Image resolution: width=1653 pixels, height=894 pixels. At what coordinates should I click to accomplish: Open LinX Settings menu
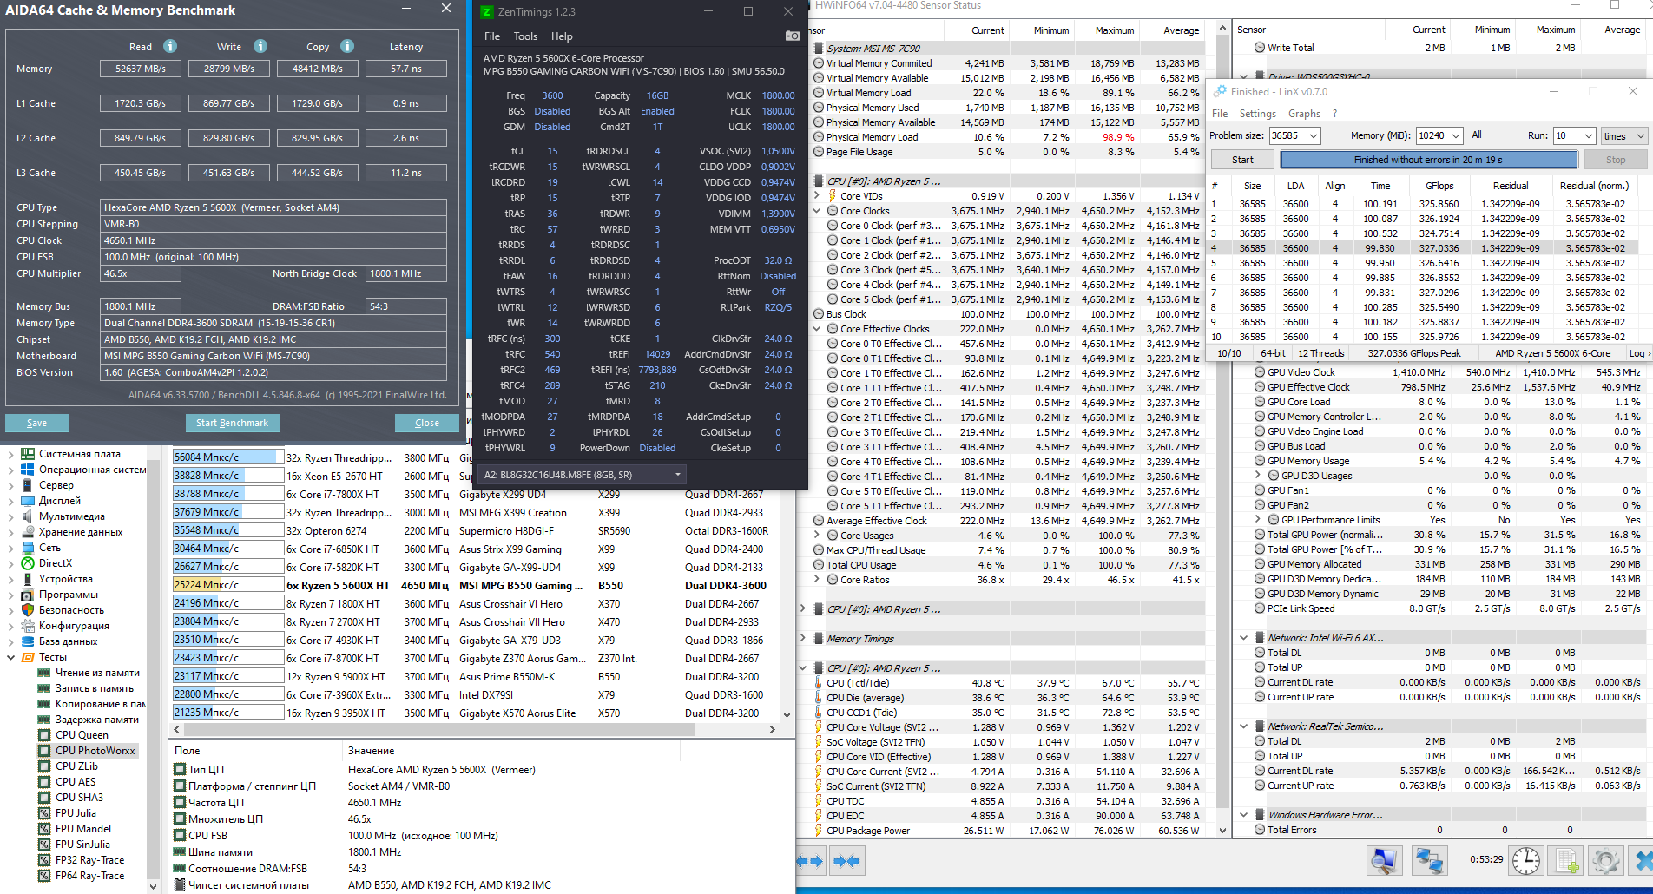pos(1257,114)
